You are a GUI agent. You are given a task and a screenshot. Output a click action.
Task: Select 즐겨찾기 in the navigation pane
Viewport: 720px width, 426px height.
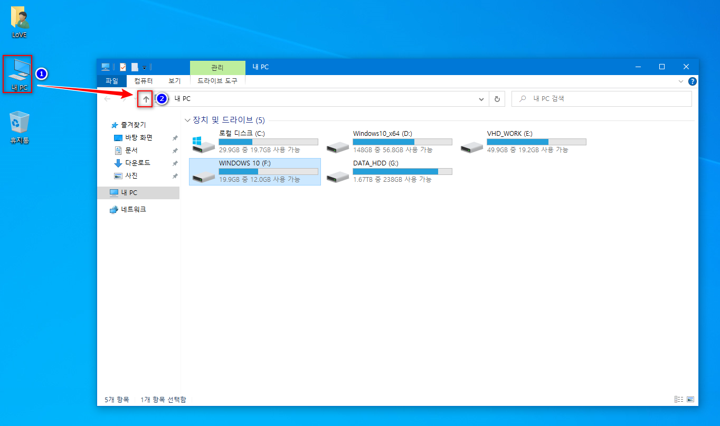128,125
